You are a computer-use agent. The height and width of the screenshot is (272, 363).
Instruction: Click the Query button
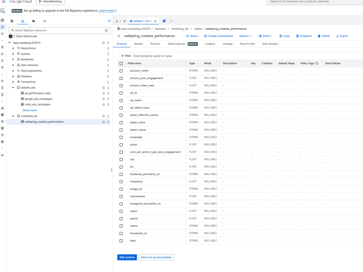click(x=192, y=36)
